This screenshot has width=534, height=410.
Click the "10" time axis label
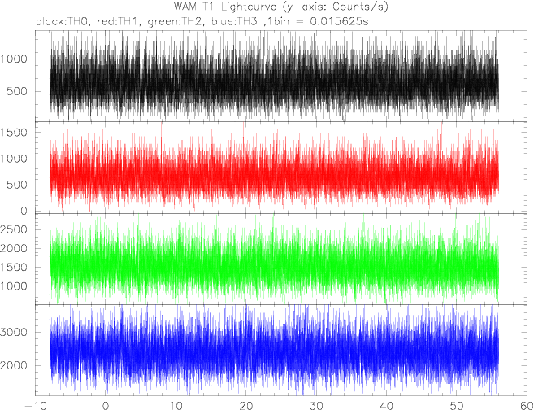click(x=176, y=406)
